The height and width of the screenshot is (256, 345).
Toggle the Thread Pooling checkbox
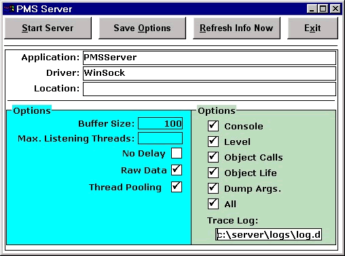[x=177, y=187]
